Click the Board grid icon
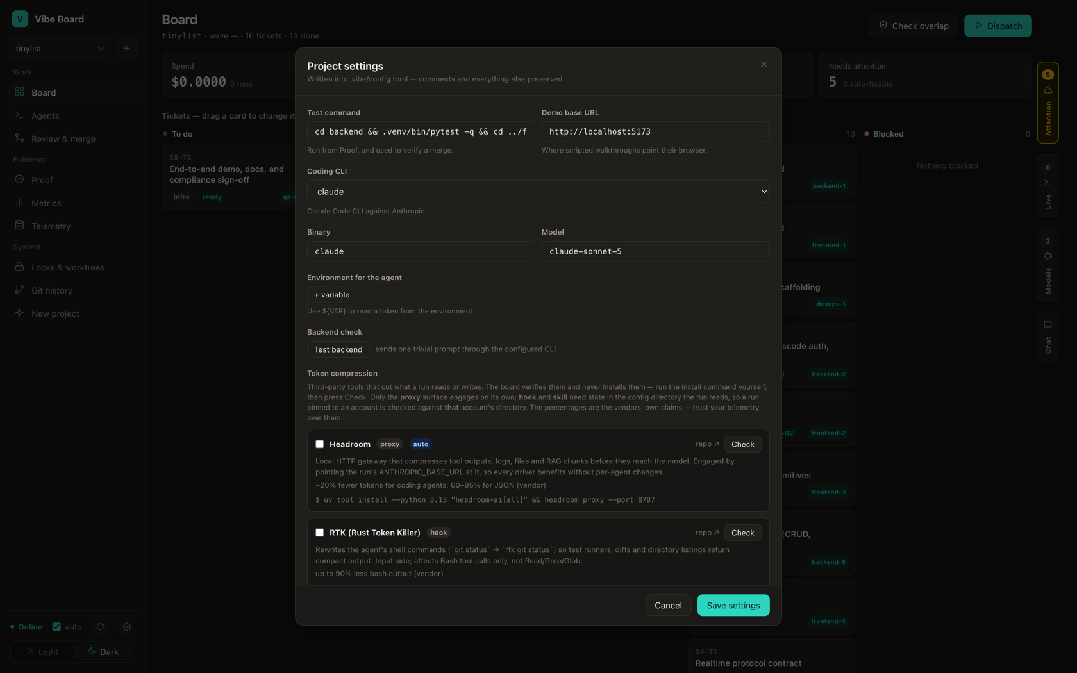 pyautogui.click(x=19, y=92)
